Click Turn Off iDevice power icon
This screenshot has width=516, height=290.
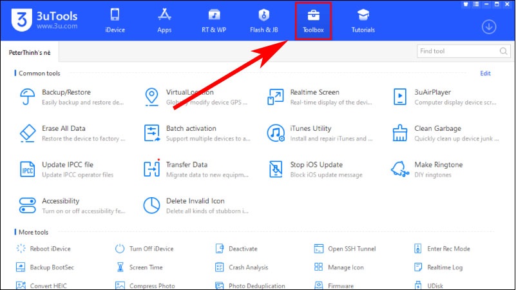120,249
